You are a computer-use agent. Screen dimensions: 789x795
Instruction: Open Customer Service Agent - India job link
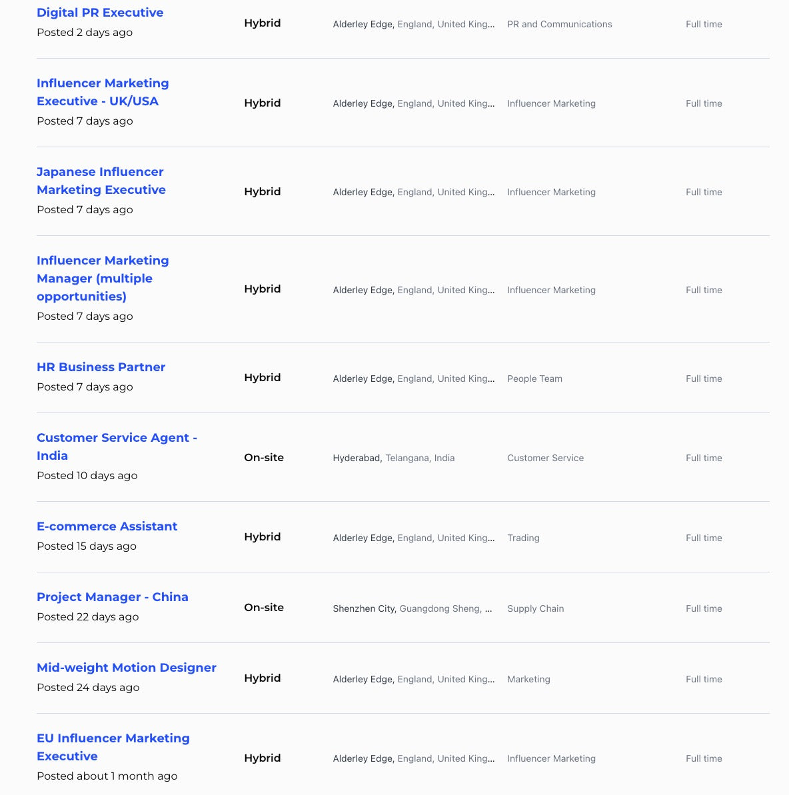(x=117, y=446)
